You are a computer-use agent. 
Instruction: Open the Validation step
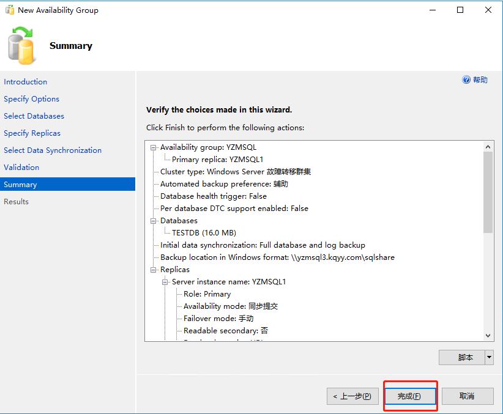[21, 167]
